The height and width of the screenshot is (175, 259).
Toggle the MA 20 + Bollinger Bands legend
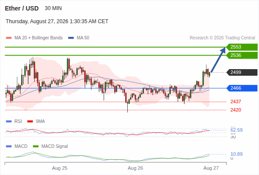tap(39, 38)
